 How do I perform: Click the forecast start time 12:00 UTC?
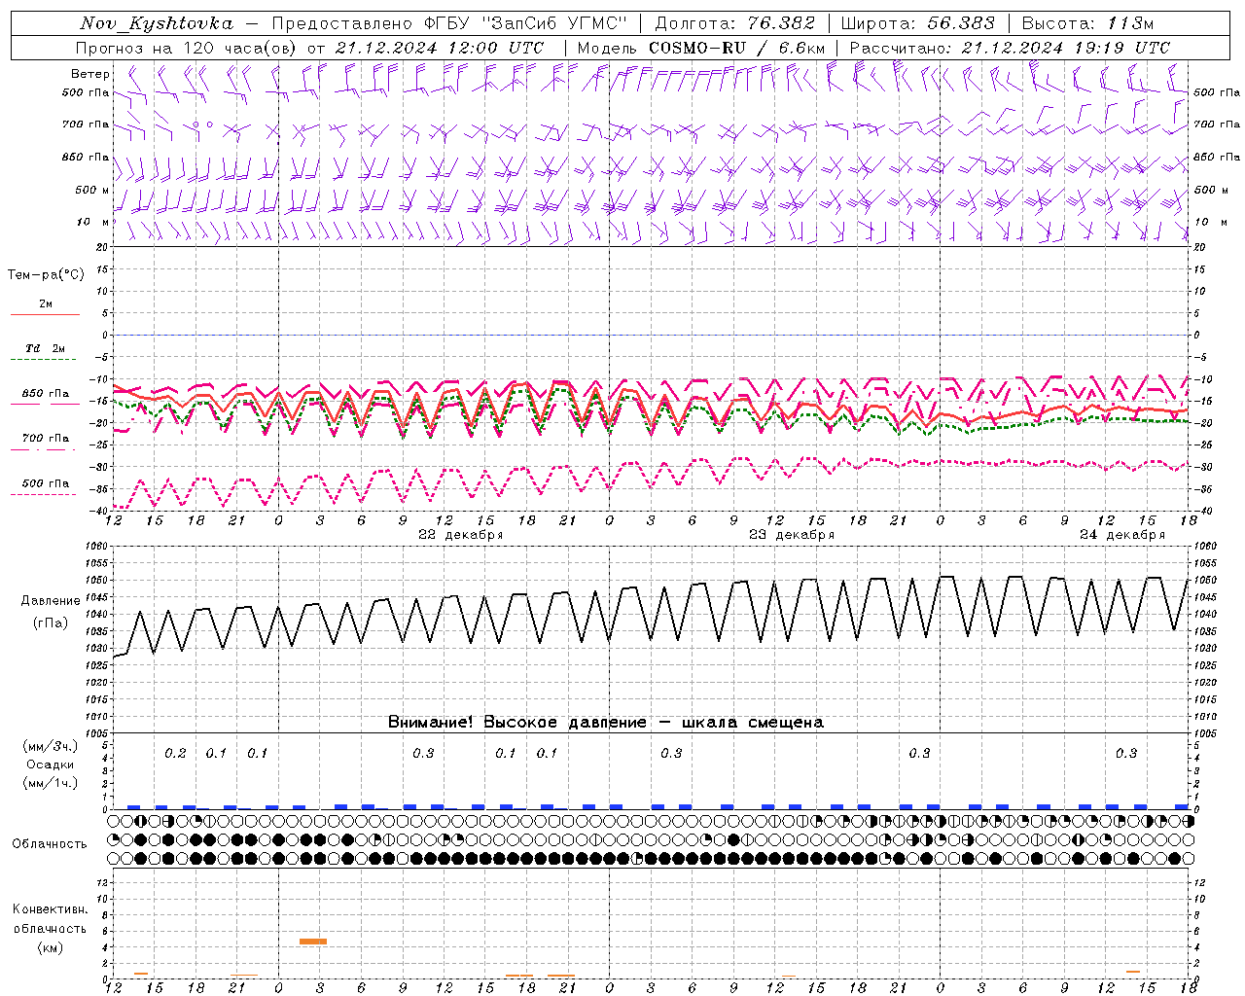click(496, 48)
